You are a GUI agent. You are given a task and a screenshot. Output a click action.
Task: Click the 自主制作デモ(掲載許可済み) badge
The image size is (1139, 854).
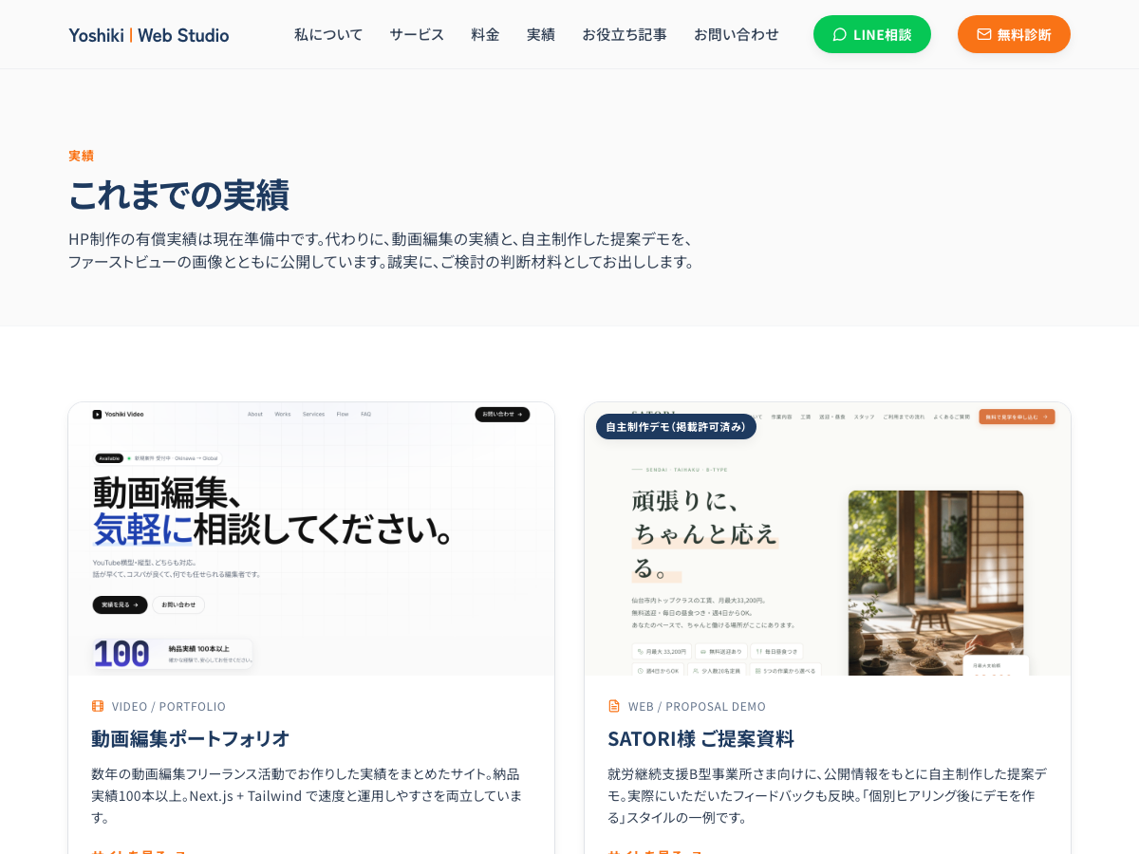click(x=676, y=427)
